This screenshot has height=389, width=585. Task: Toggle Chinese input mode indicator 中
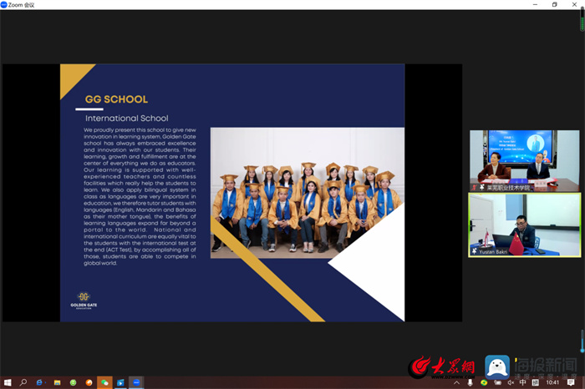point(523,382)
